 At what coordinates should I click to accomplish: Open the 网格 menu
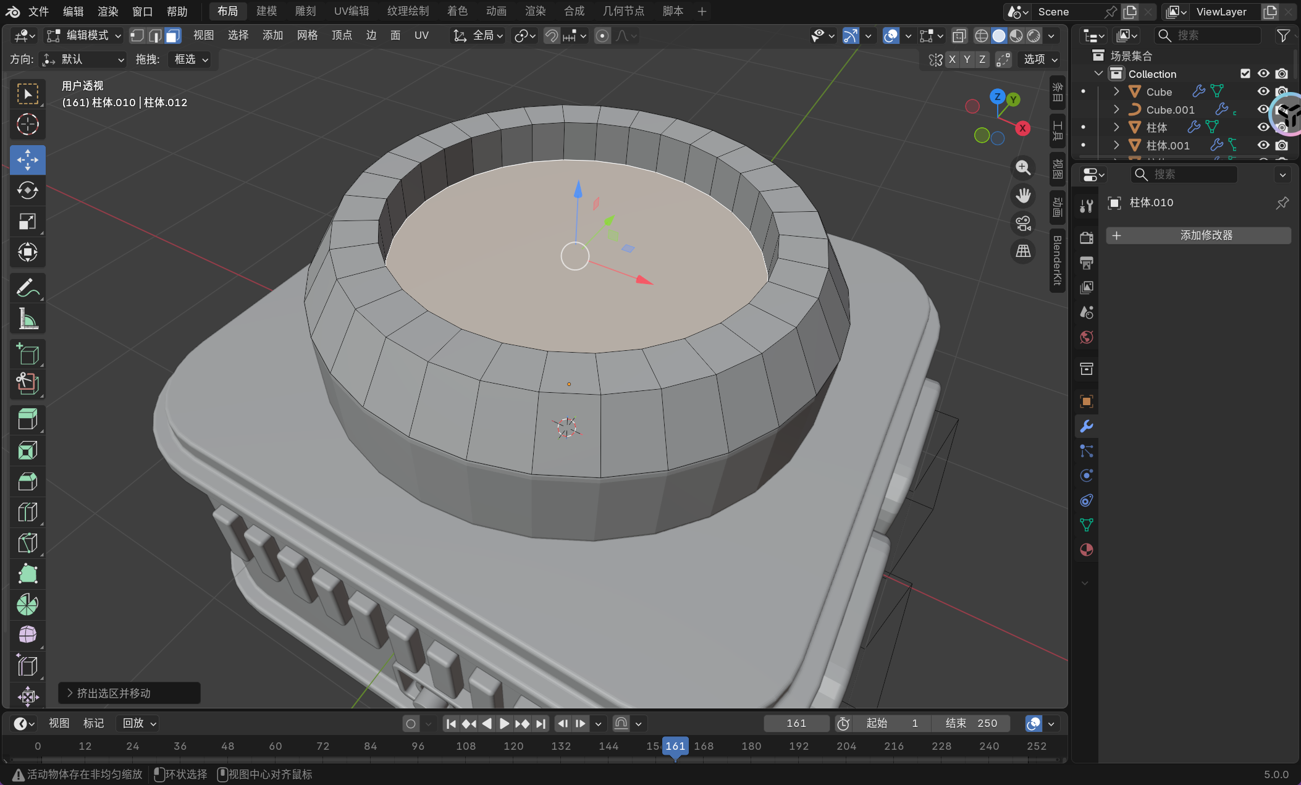(x=307, y=36)
